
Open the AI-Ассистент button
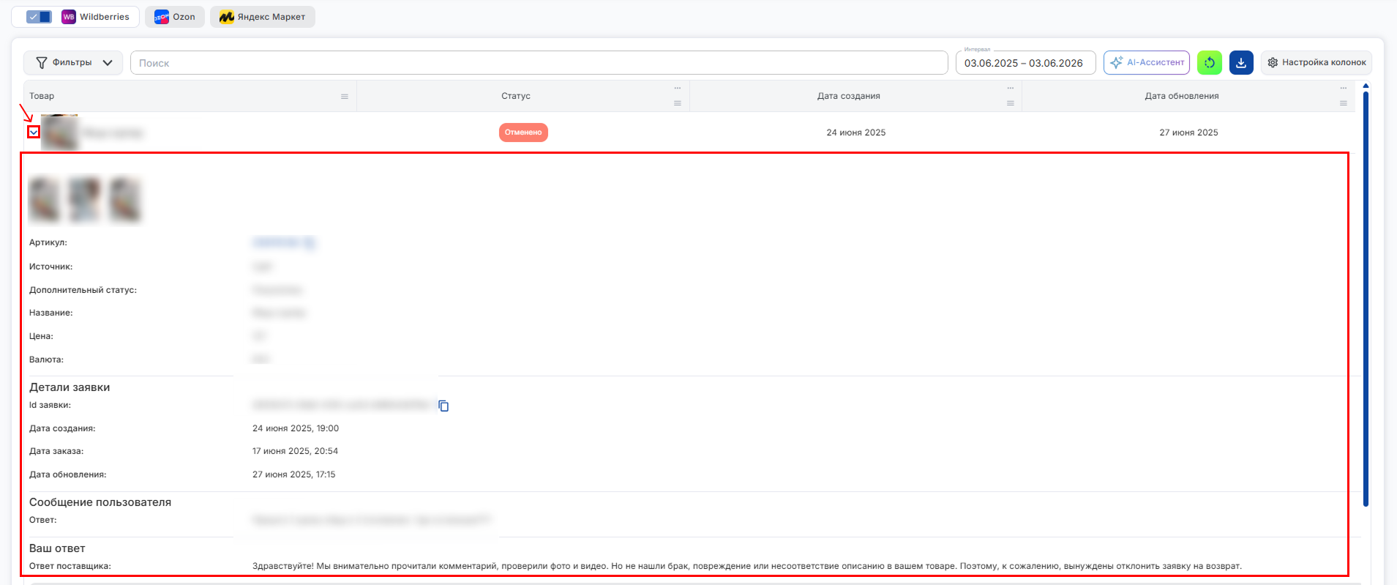[1147, 63]
